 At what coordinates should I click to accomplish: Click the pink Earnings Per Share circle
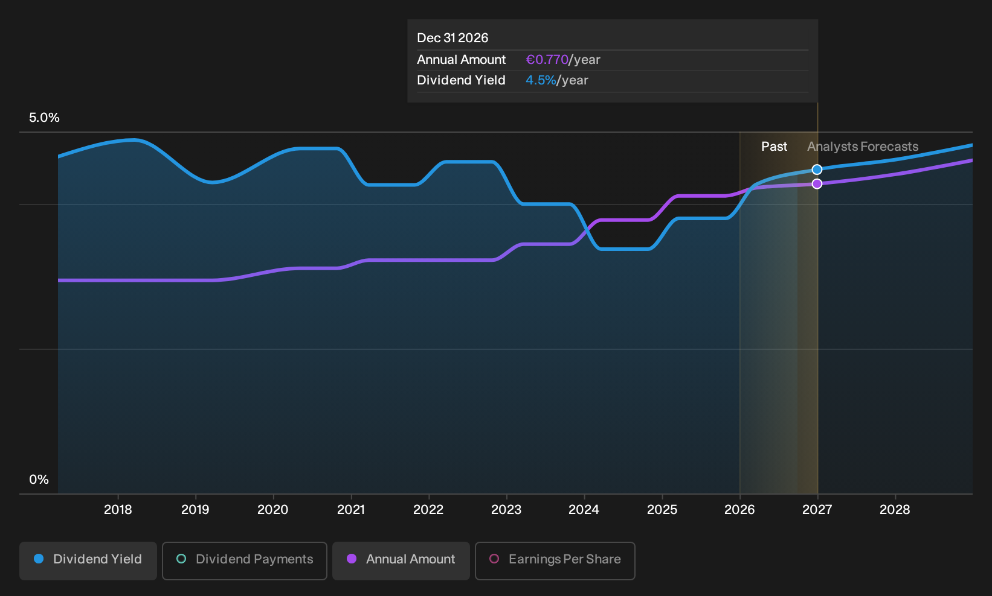coord(494,559)
